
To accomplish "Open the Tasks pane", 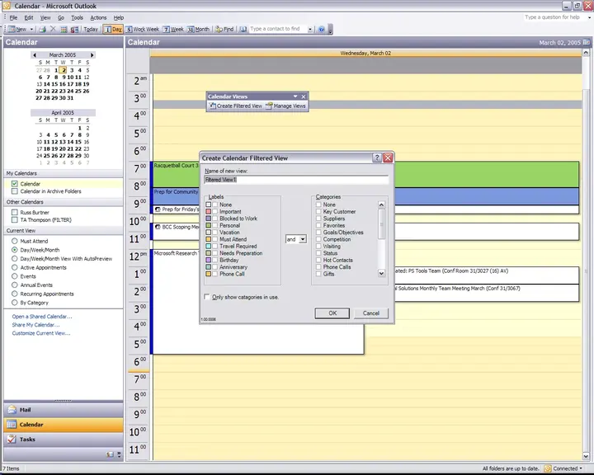I will pos(64,440).
